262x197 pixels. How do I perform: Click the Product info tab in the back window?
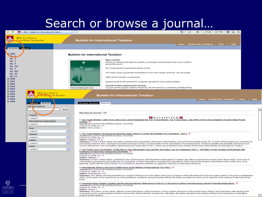coord(194,44)
